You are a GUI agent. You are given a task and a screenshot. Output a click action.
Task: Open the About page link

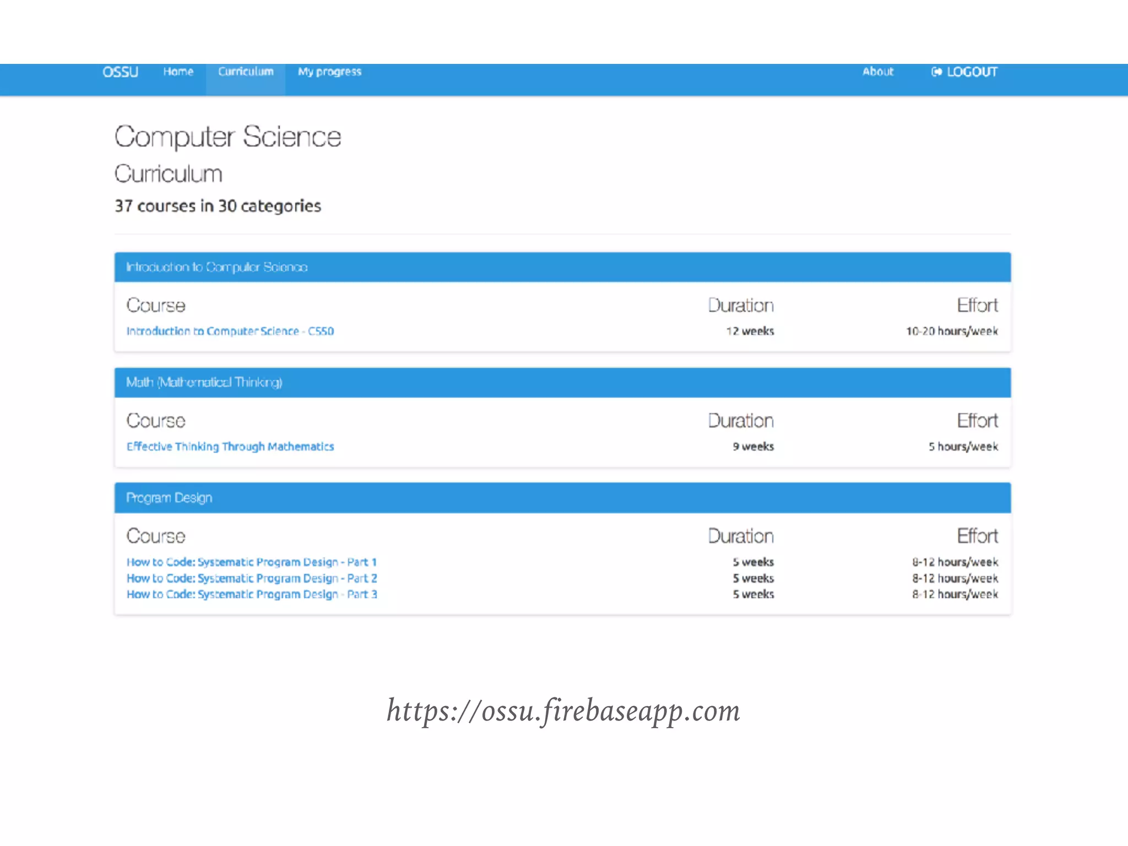click(878, 72)
